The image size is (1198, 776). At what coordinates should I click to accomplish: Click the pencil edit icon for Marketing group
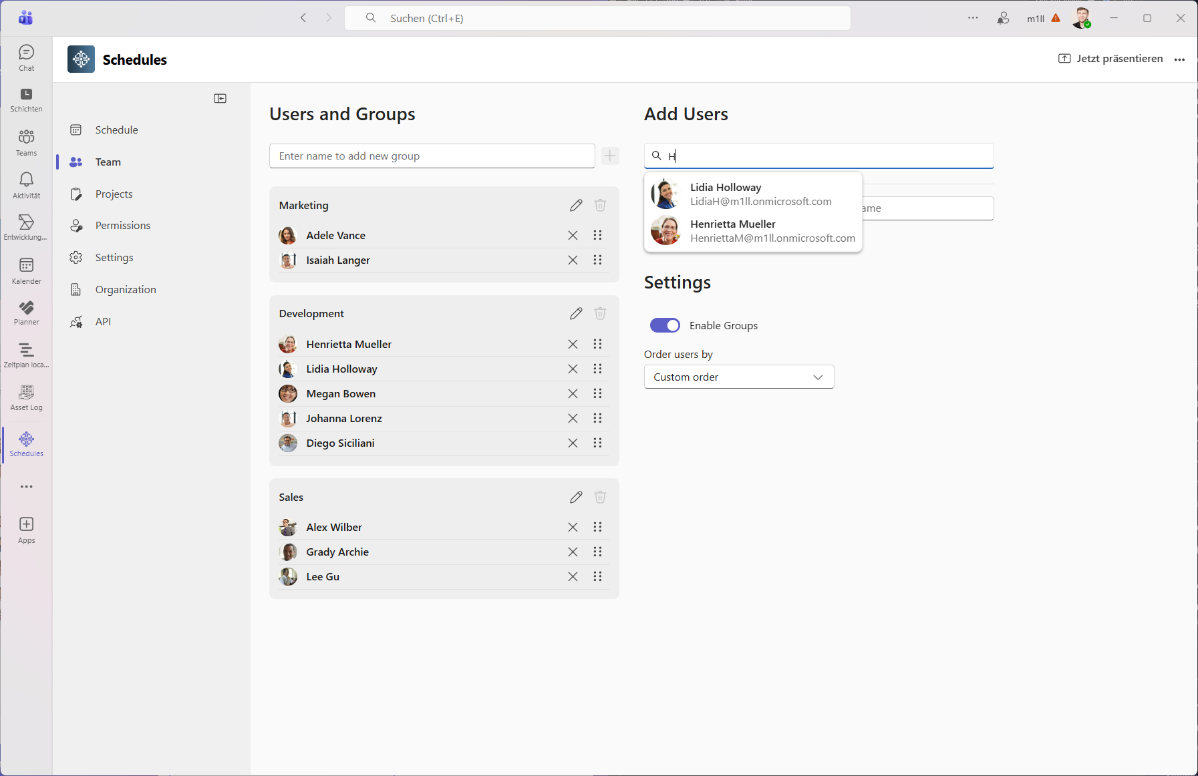[576, 206]
